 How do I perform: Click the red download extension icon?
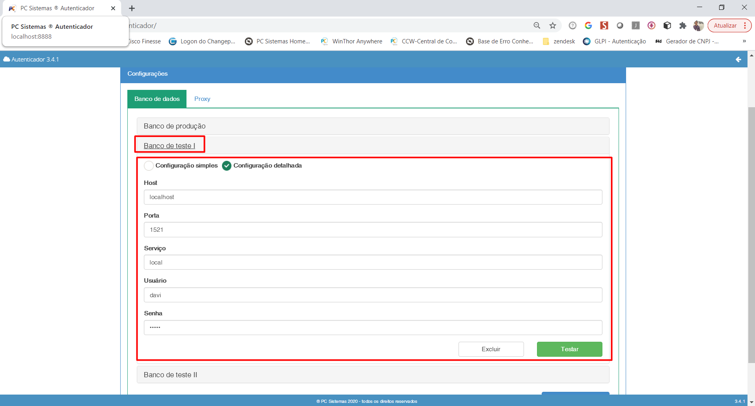click(x=651, y=26)
